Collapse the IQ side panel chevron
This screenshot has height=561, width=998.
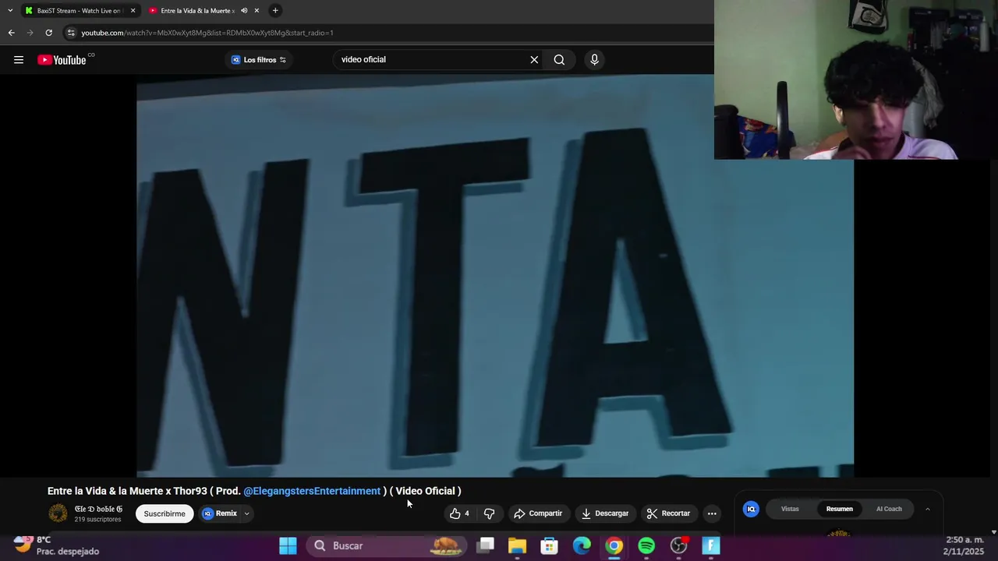coord(927,509)
